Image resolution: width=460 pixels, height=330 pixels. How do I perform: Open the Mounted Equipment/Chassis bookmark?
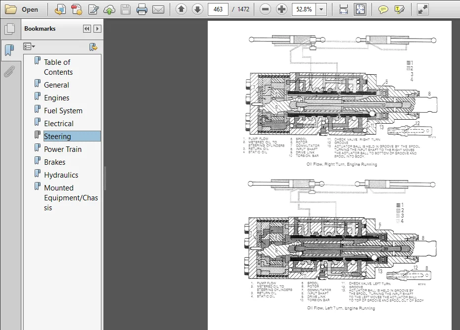click(71, 198)
